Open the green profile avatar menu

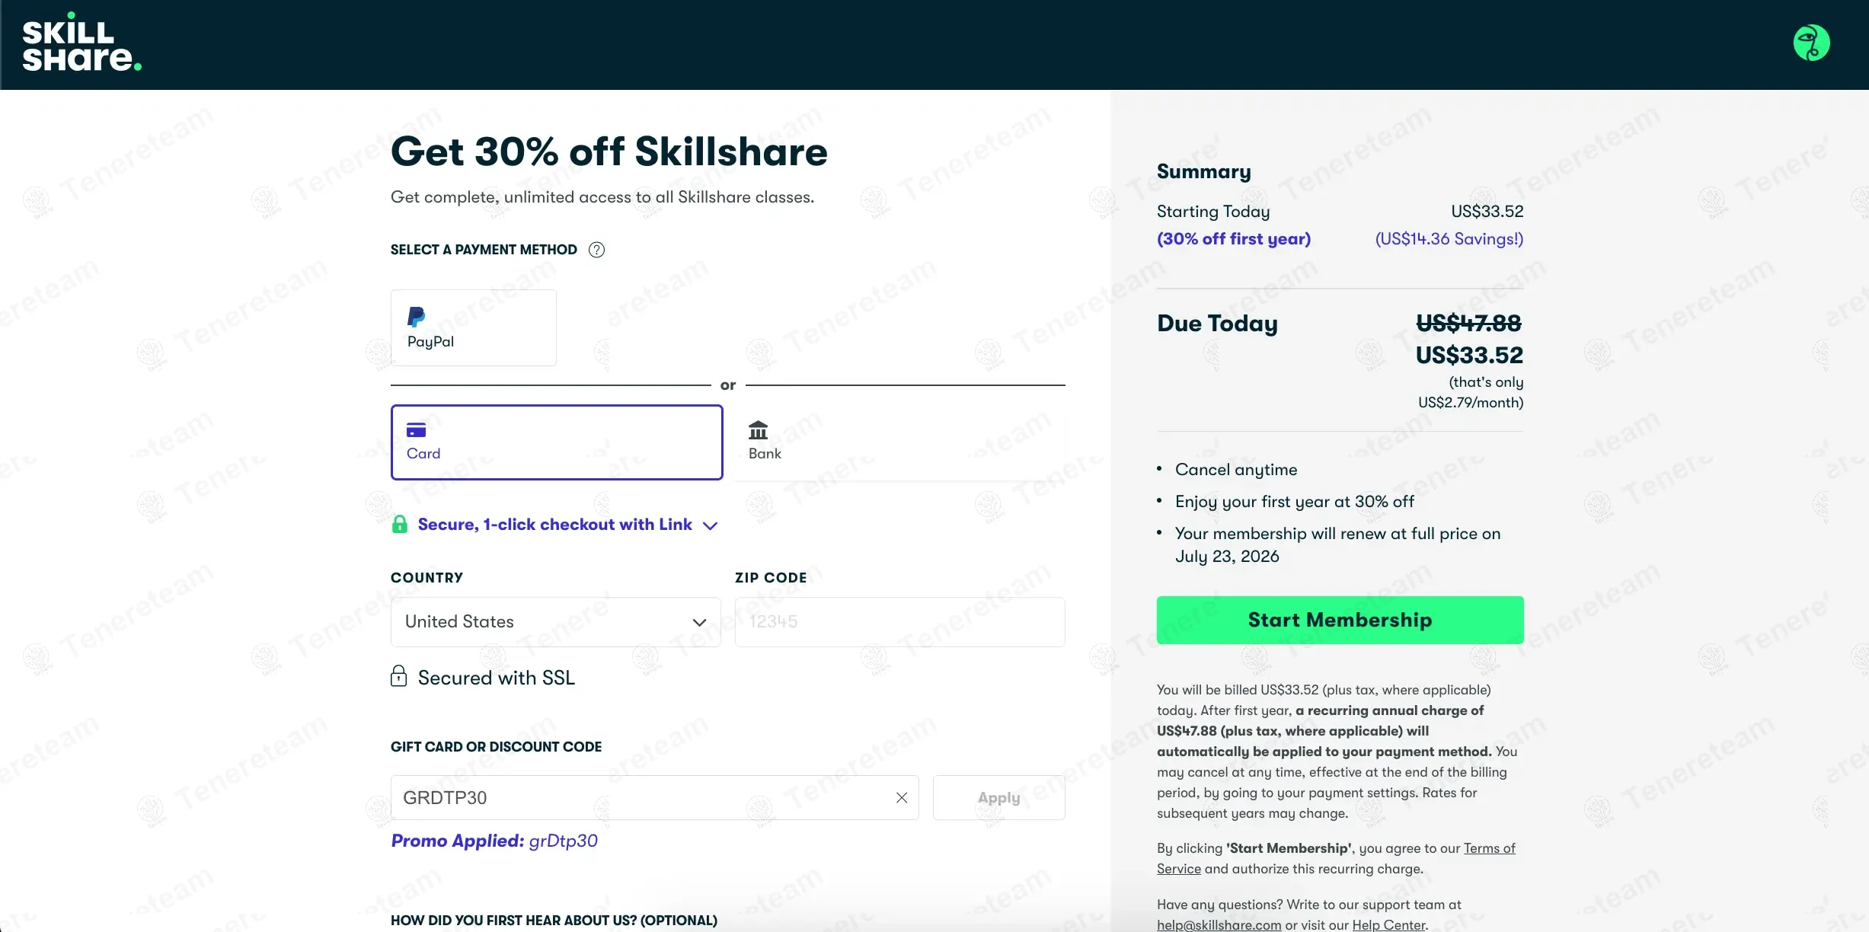[1811, 43]
